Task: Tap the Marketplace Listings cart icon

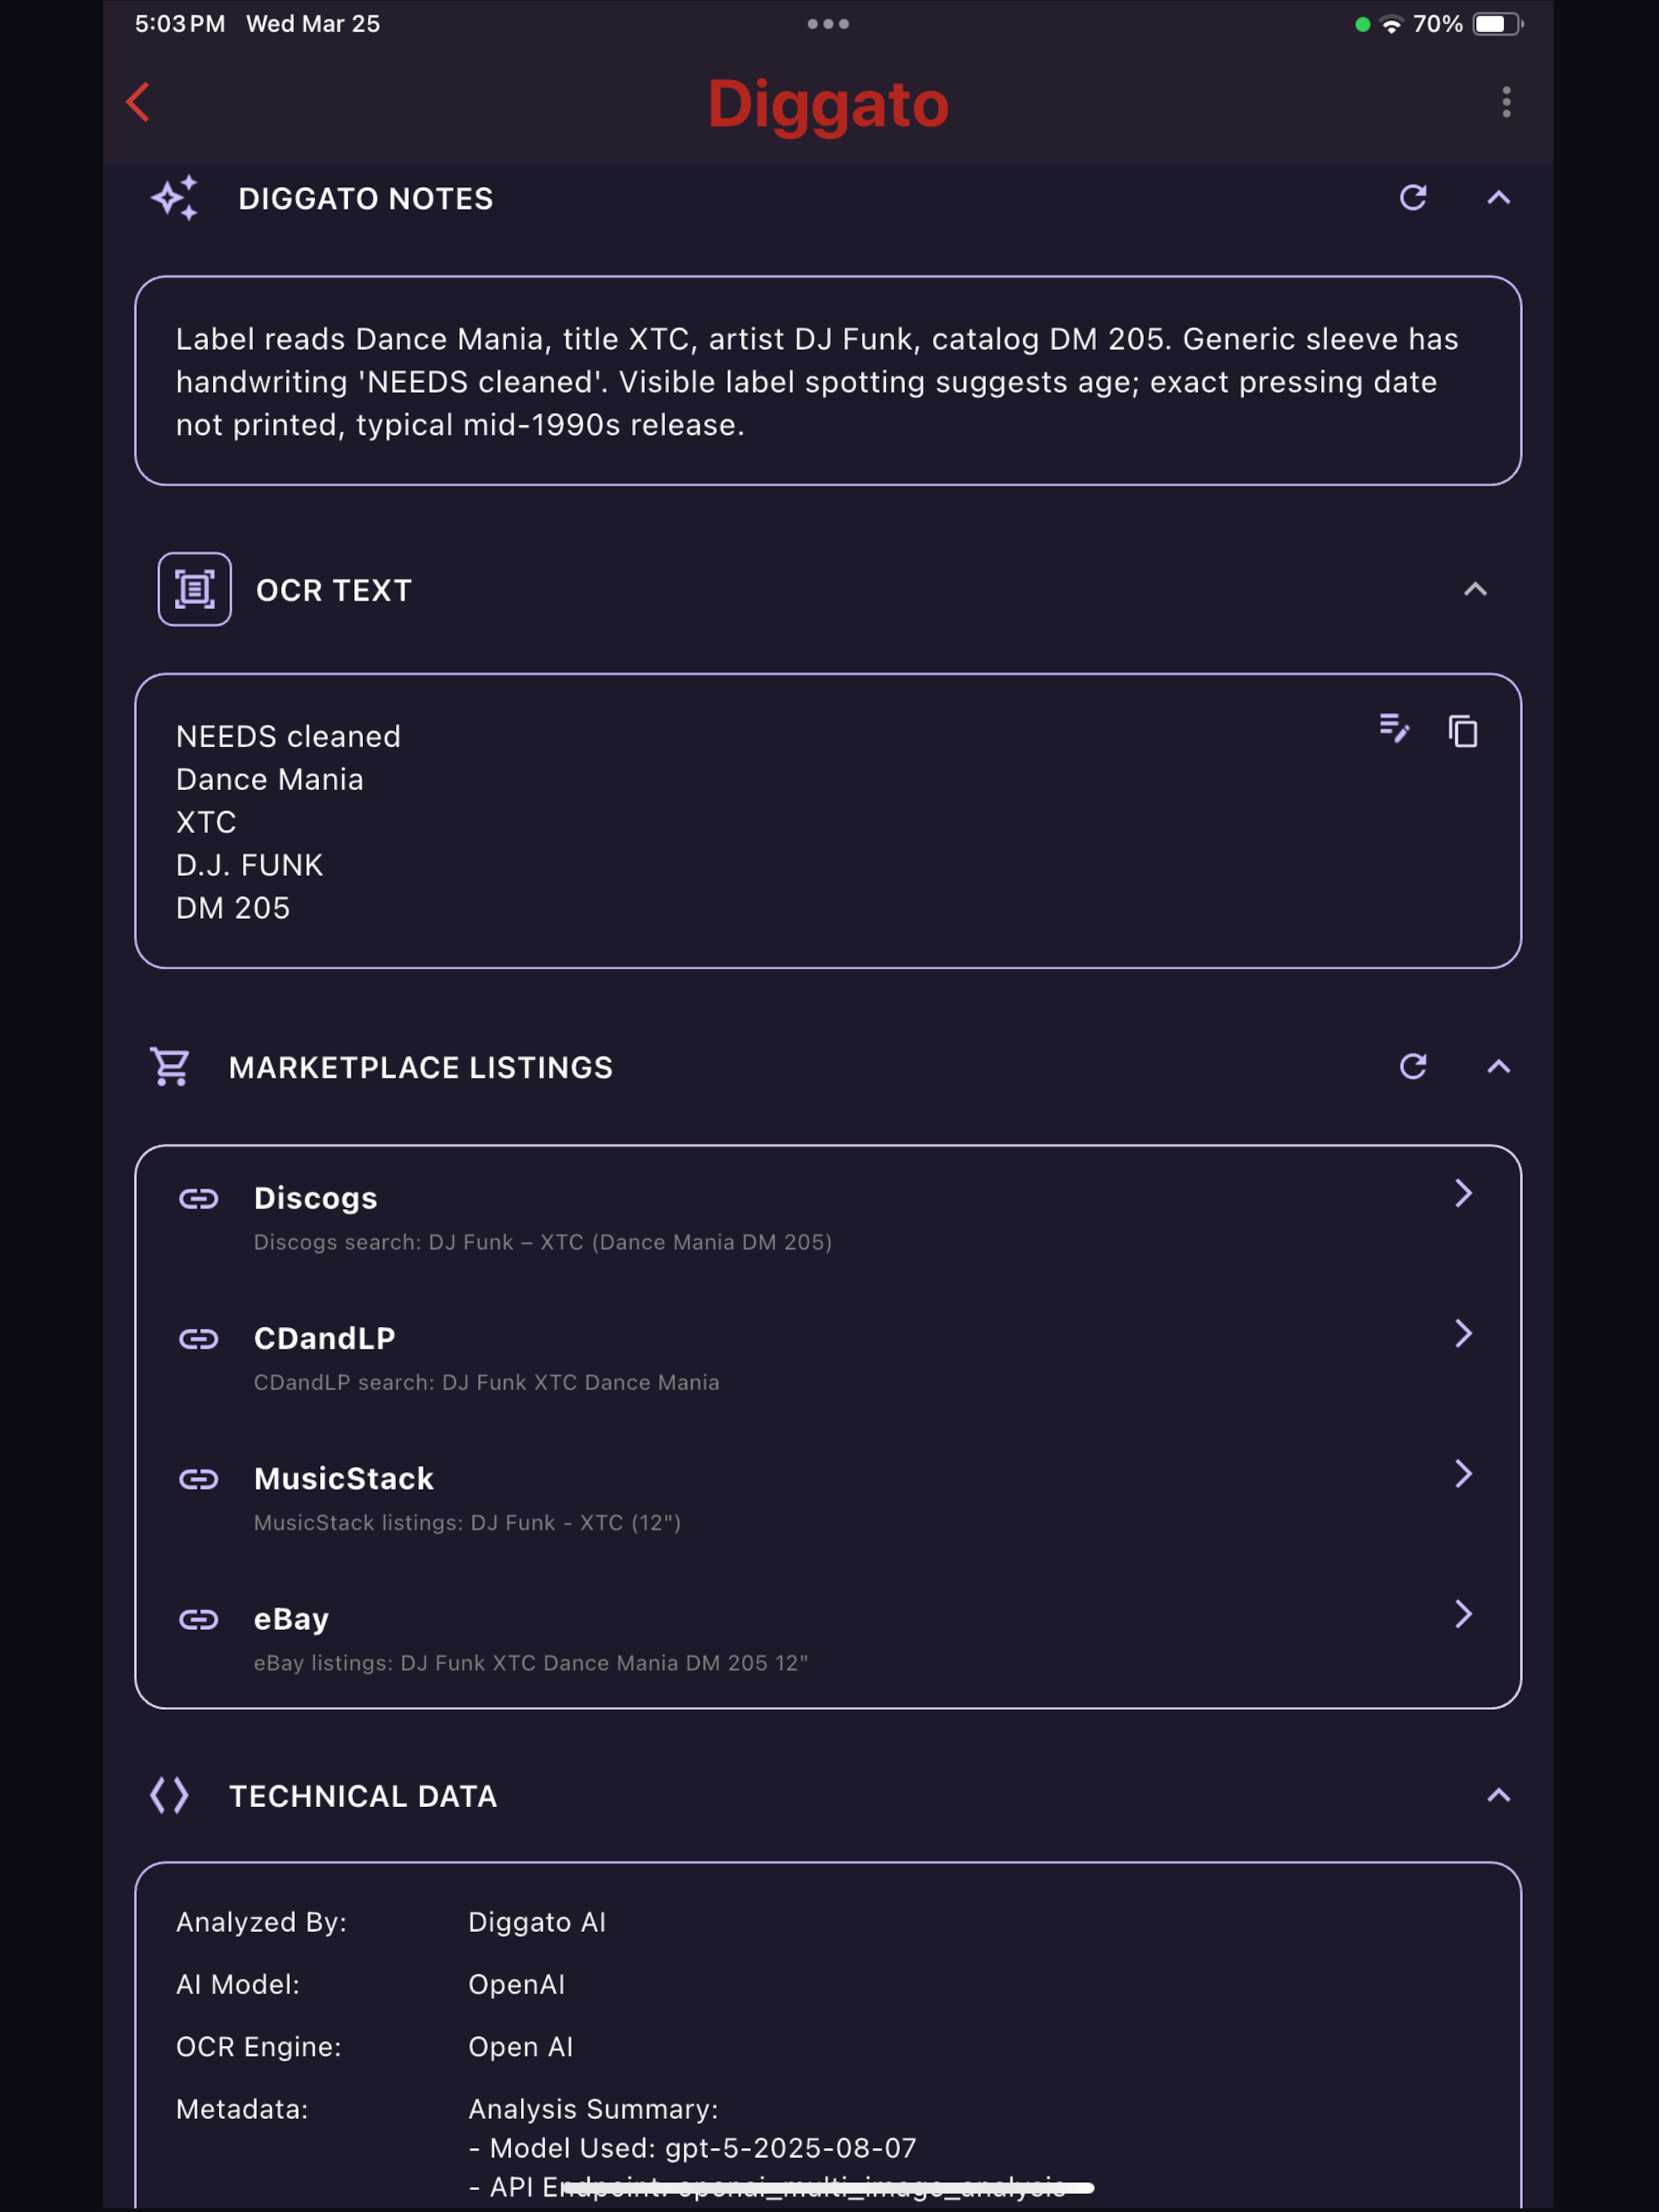Action: pos(170,1067)
